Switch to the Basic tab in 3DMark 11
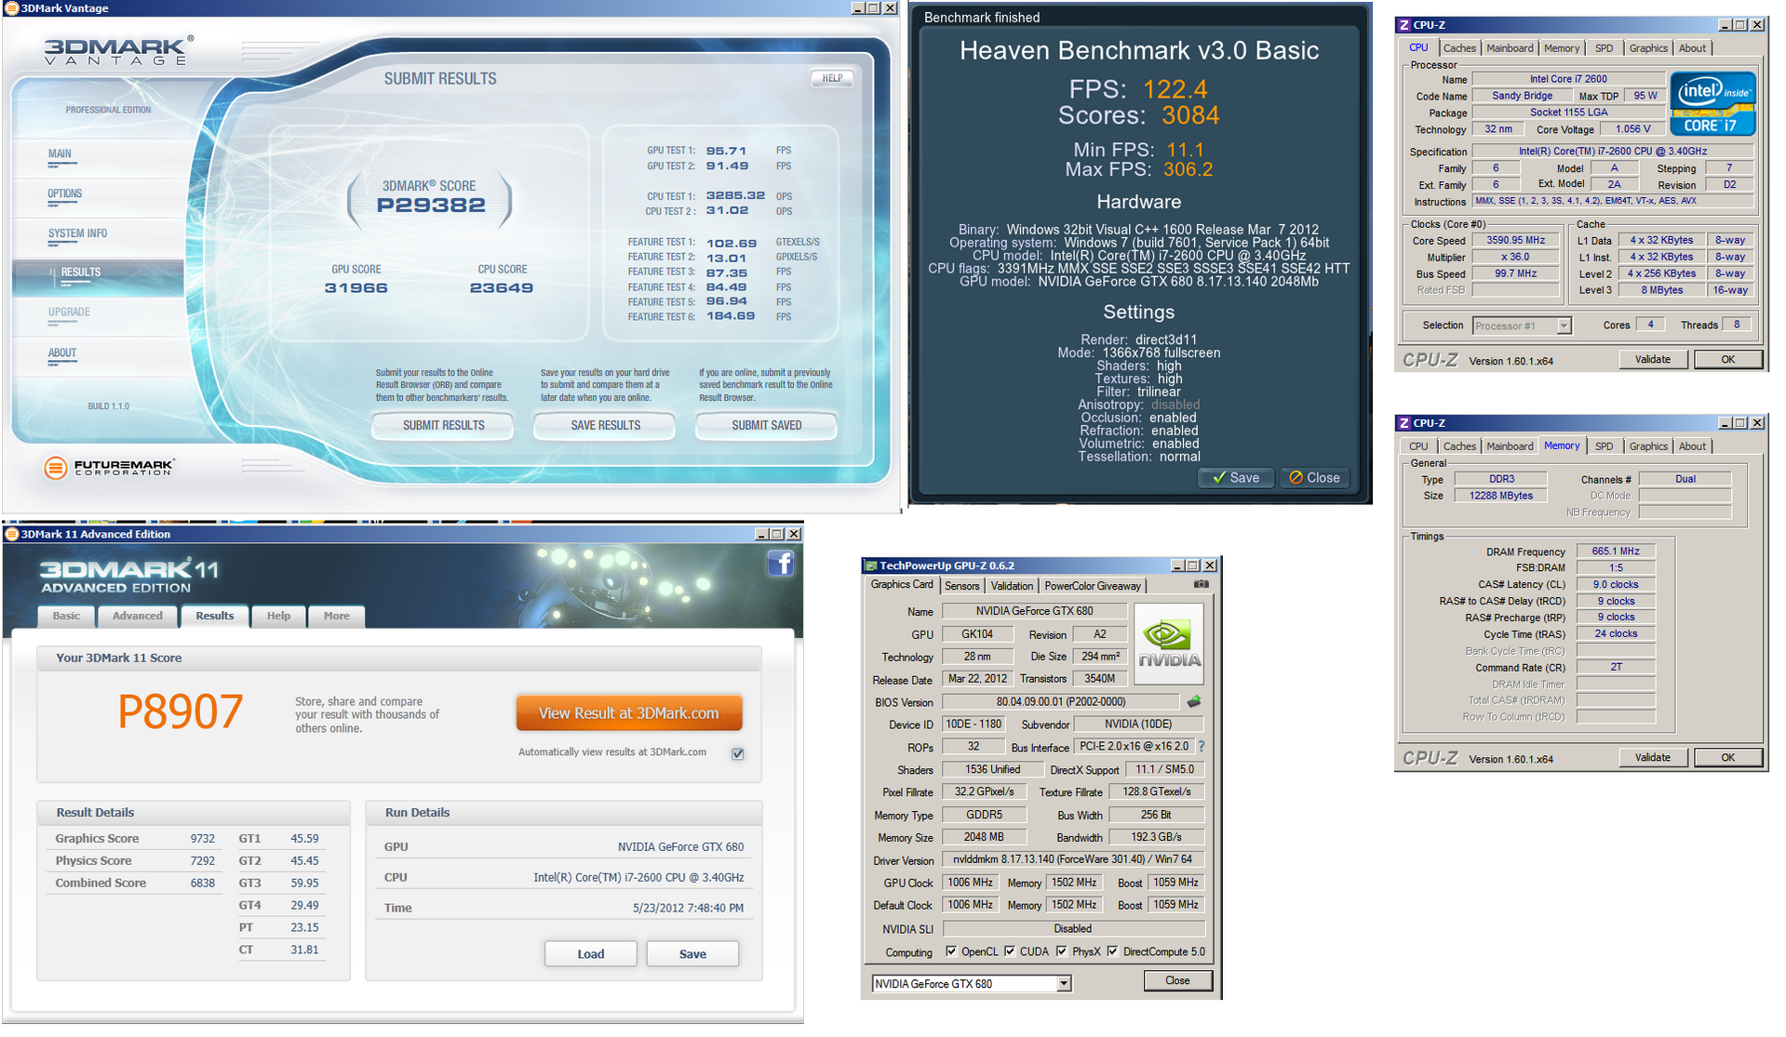 point(66,616)
